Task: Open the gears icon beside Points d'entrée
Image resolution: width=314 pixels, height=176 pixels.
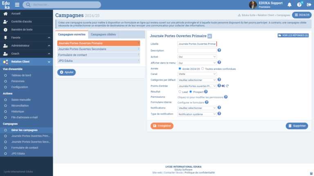Action: pyautogui.click(x=223, y=86)
